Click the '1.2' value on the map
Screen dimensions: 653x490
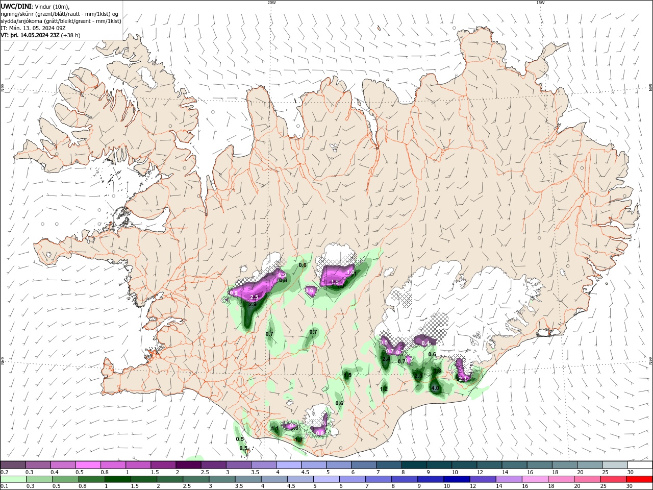pos(384,389)
